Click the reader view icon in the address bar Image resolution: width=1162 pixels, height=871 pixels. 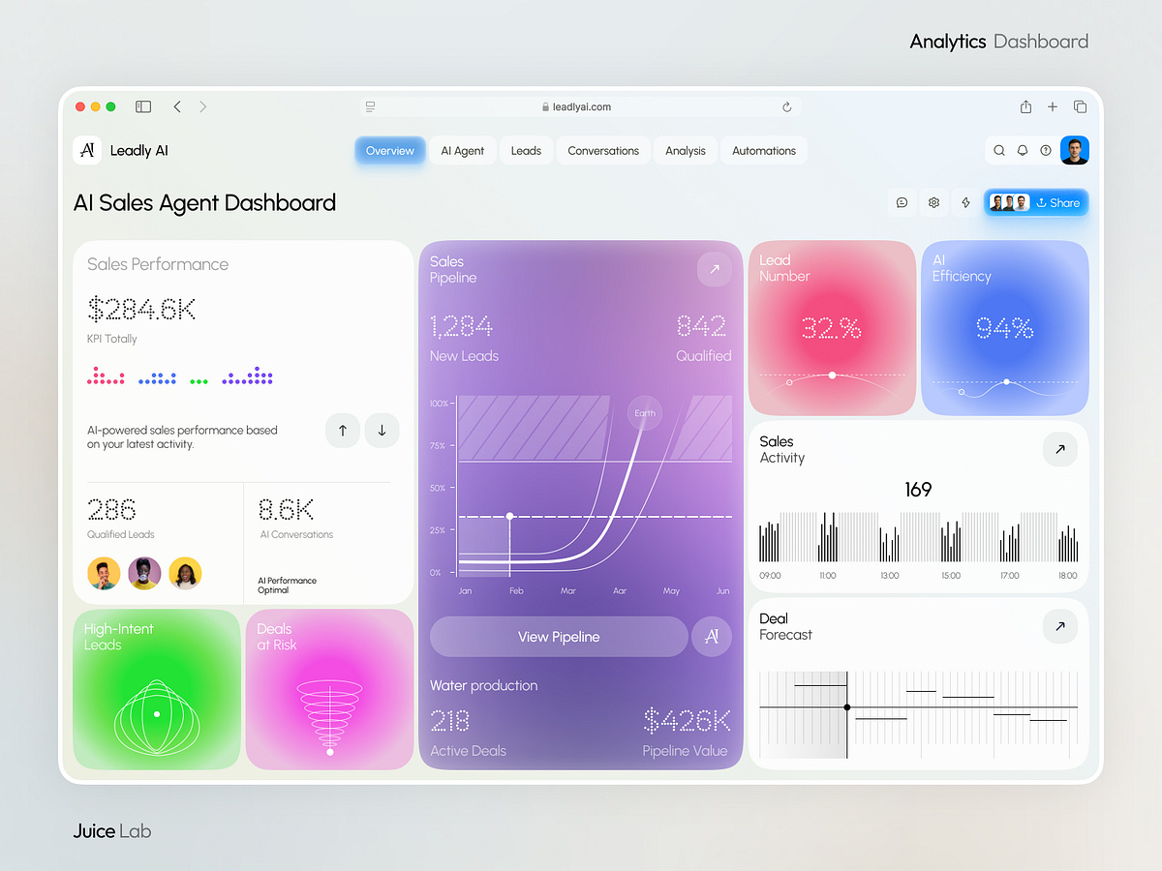click(x=371, y=106)
